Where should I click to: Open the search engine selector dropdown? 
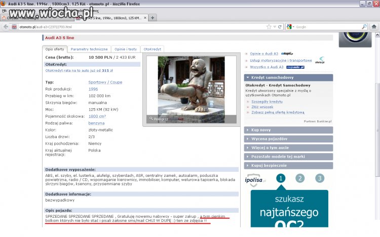[x=293, y=27]
